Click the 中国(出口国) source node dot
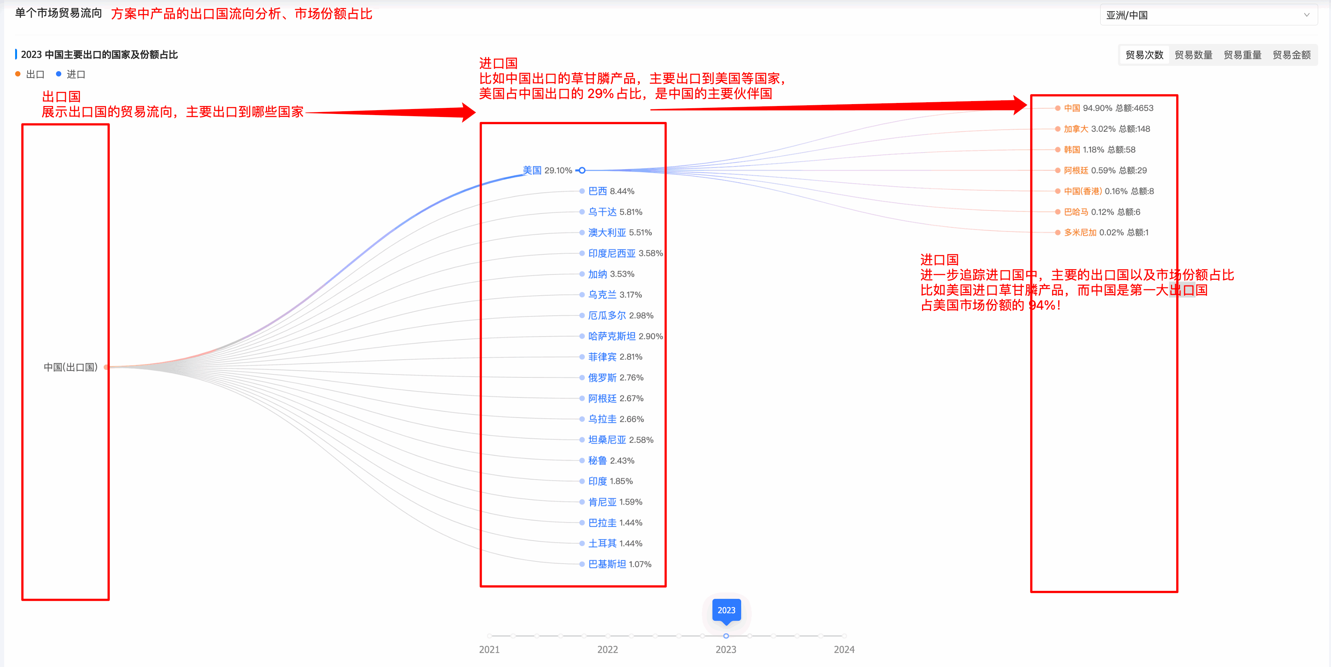 [x=106, y=367]
